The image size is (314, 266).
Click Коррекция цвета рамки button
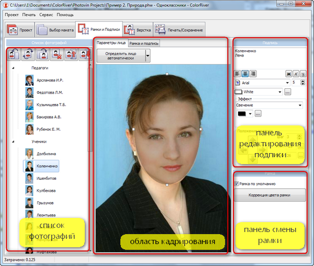tap(270, 195)
